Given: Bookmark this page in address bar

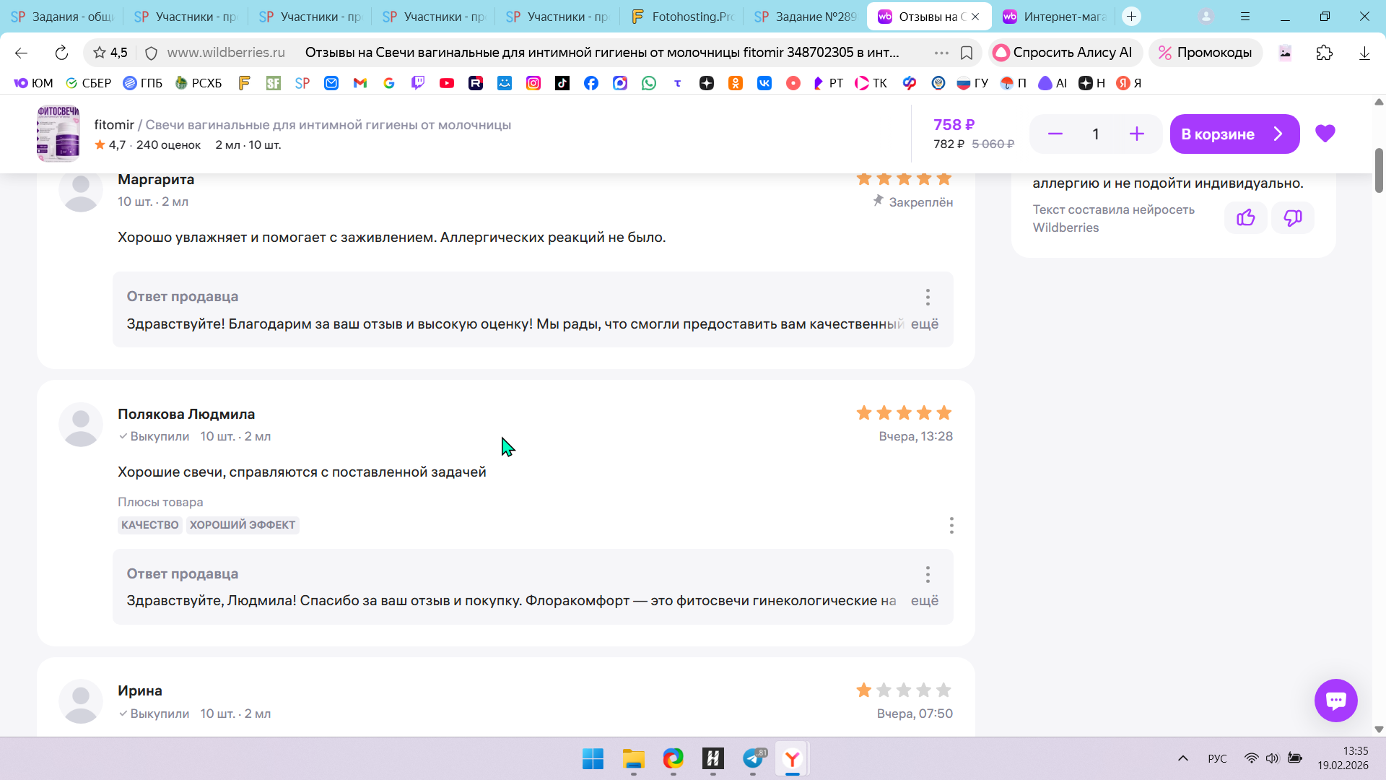Looking at the screenshot, I should tap(967, 53).
